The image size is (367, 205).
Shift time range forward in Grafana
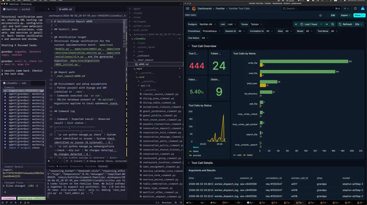pyautogui.click(x=327, y=24)
